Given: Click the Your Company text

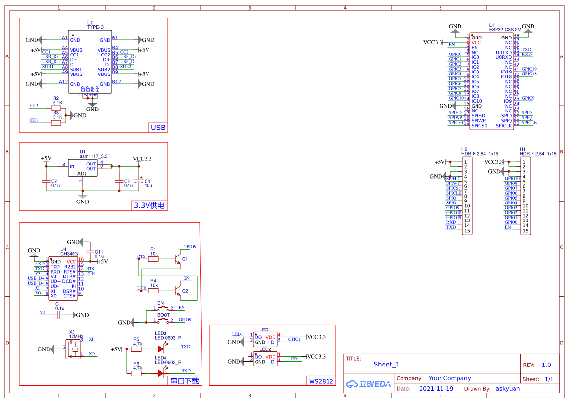Looking at the screenshot, I should coord(450,378).
